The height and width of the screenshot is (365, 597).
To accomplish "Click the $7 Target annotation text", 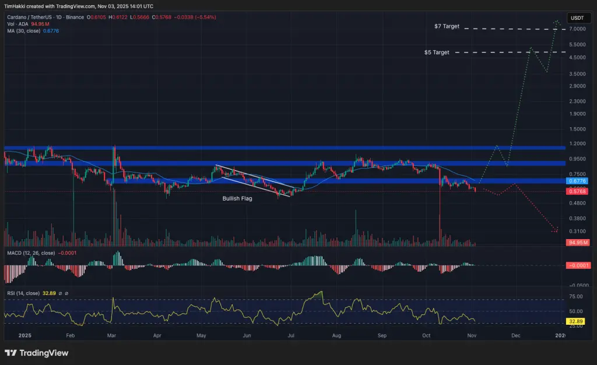I will click(446, 26).
